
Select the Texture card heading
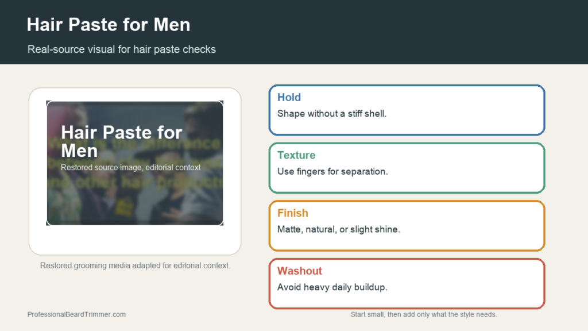coord(296,155)
